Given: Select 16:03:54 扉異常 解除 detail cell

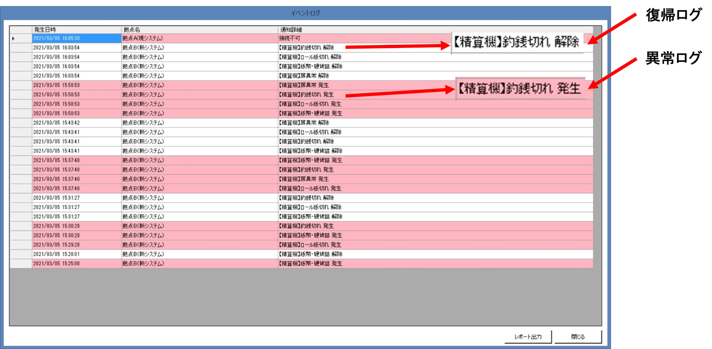Looking at the screenshot, I should [x=435, y=76].
